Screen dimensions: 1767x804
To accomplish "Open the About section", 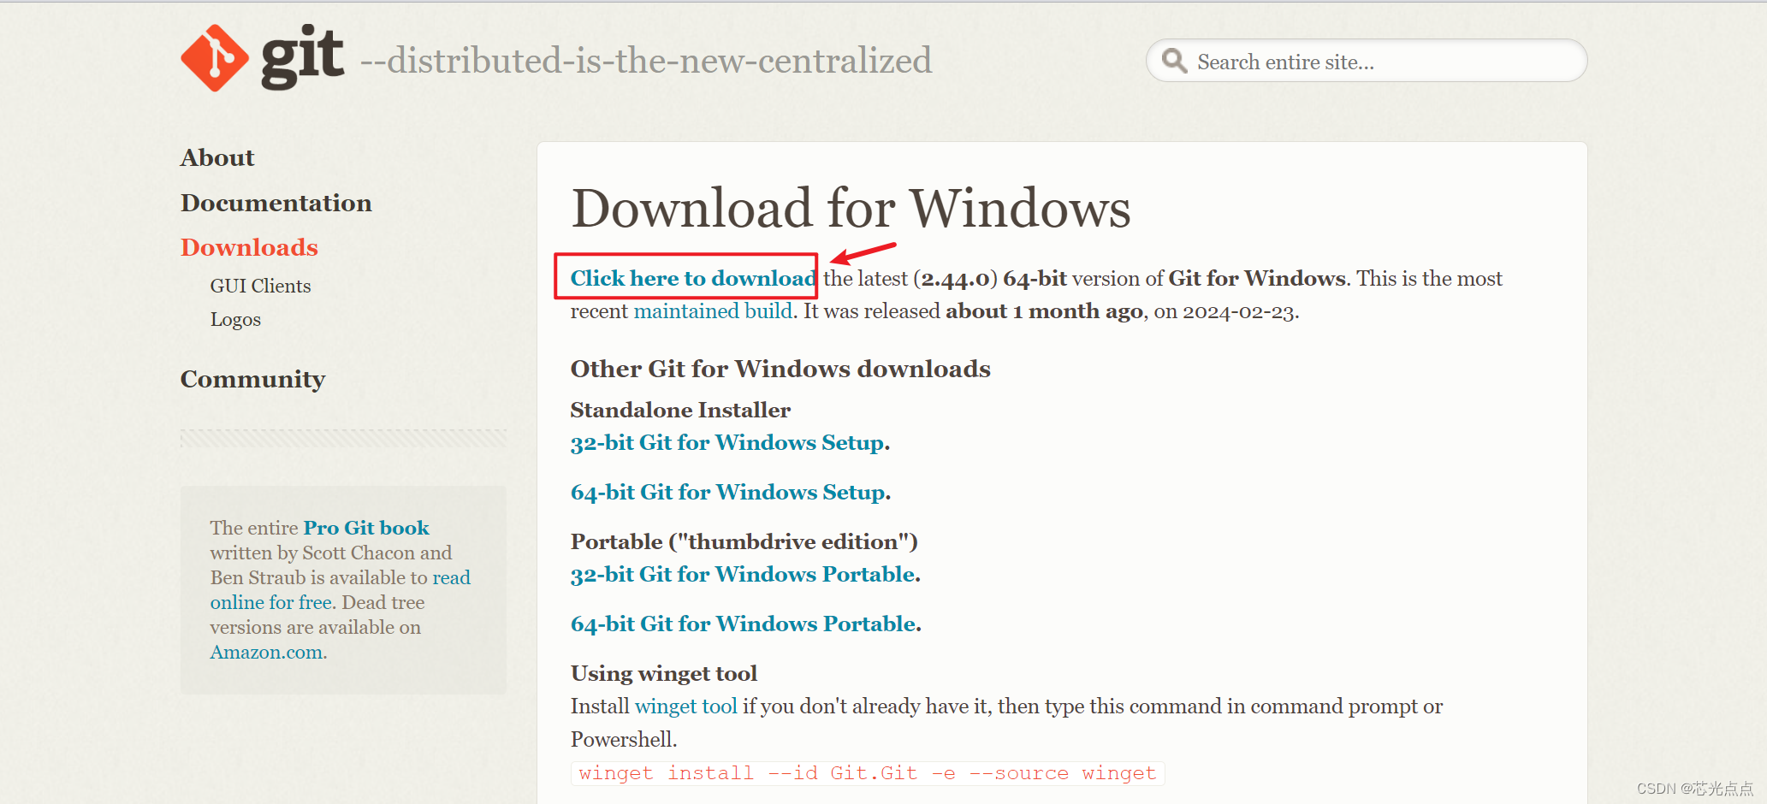I will (217, 157).
